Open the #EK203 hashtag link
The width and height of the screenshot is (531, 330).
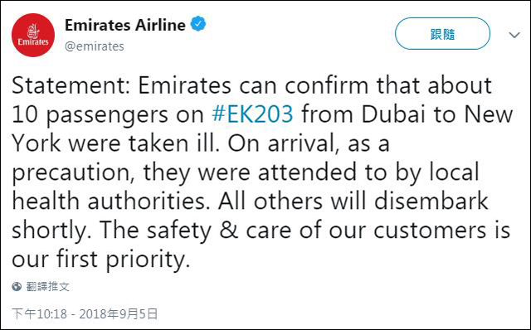[252, 114]
